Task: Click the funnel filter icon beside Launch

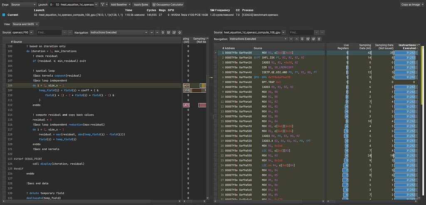Action: (x=102, y=5)
